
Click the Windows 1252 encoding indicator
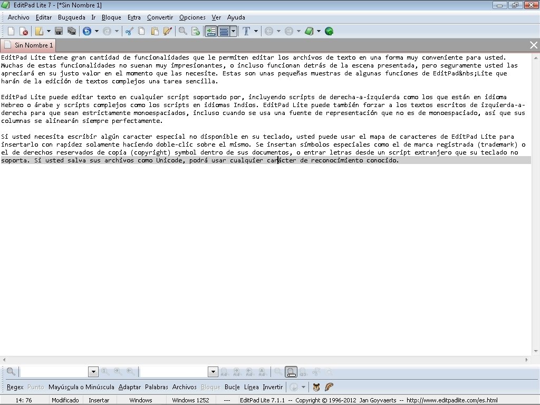tap(190, 400)
